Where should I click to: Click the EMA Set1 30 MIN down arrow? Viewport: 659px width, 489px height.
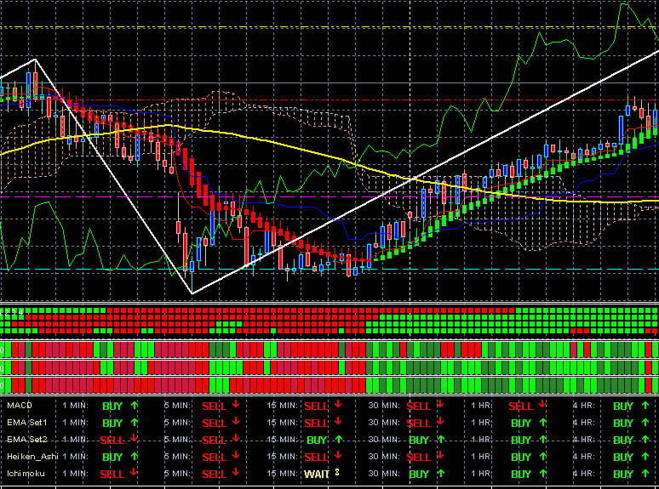(439, 423)
